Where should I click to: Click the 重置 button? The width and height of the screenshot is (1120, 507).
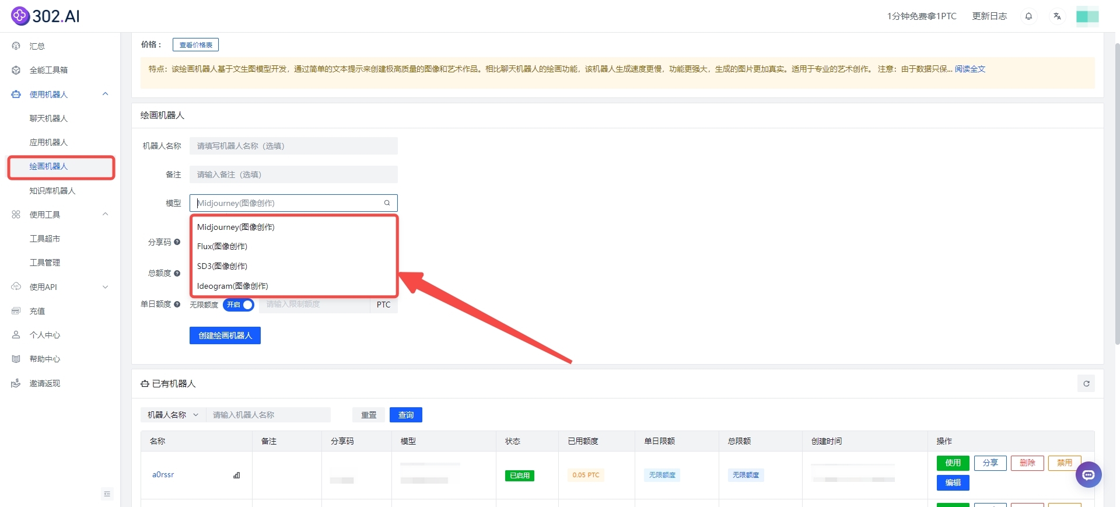click(x=369, y=415)
